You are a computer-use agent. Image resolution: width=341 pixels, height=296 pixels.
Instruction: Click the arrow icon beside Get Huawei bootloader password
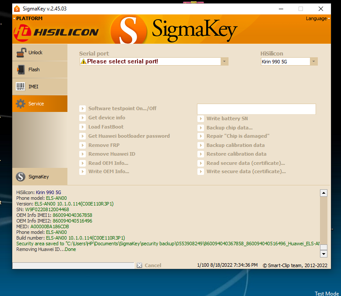coord(82,136)
